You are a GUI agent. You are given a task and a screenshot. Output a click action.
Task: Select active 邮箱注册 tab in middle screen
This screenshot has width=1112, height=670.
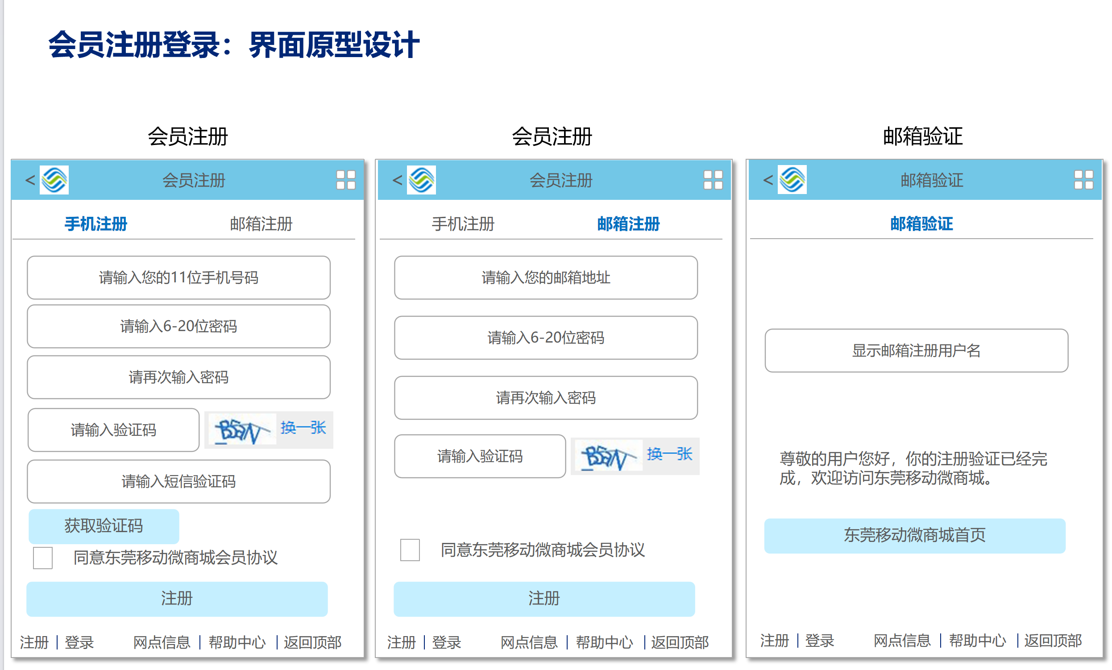coord(629,224)
